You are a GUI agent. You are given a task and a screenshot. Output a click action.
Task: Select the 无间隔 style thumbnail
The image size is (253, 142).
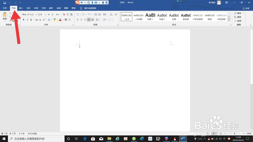click(x=138, y=17)
